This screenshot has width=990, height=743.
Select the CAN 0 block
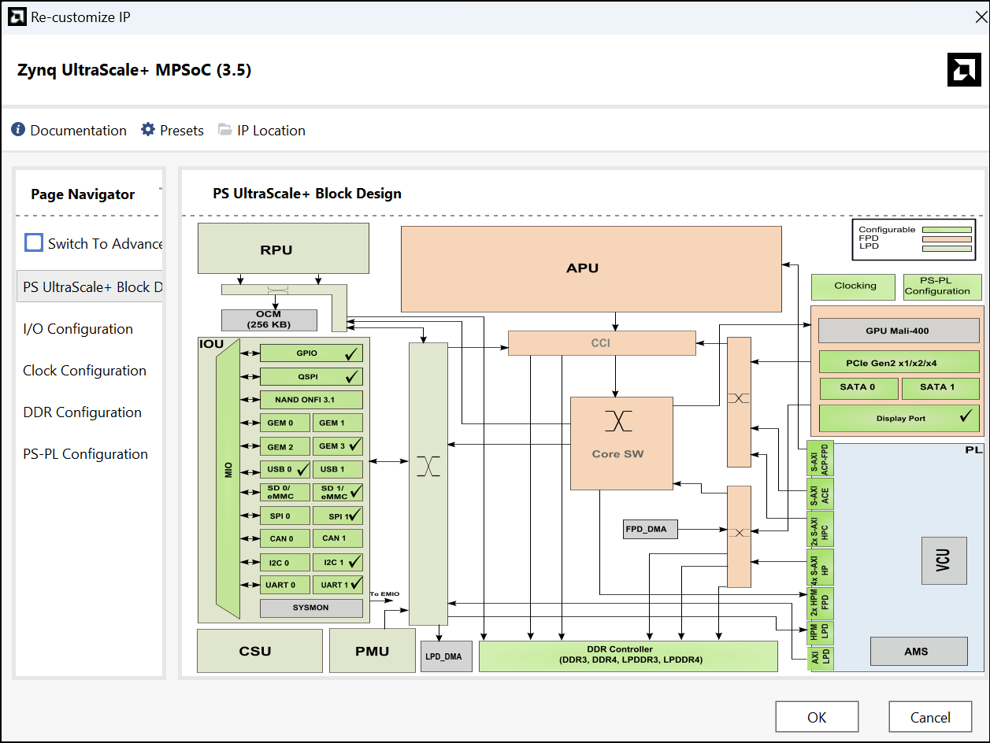point(285,538)
